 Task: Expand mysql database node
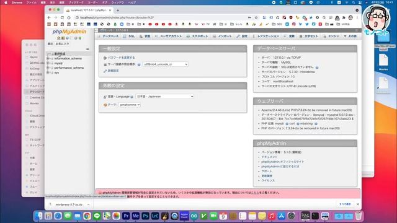[48, 63]
